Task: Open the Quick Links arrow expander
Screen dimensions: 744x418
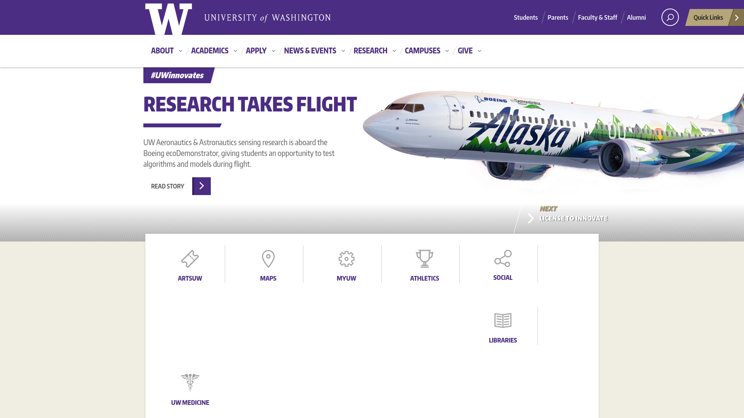Action: click(737, 17)
